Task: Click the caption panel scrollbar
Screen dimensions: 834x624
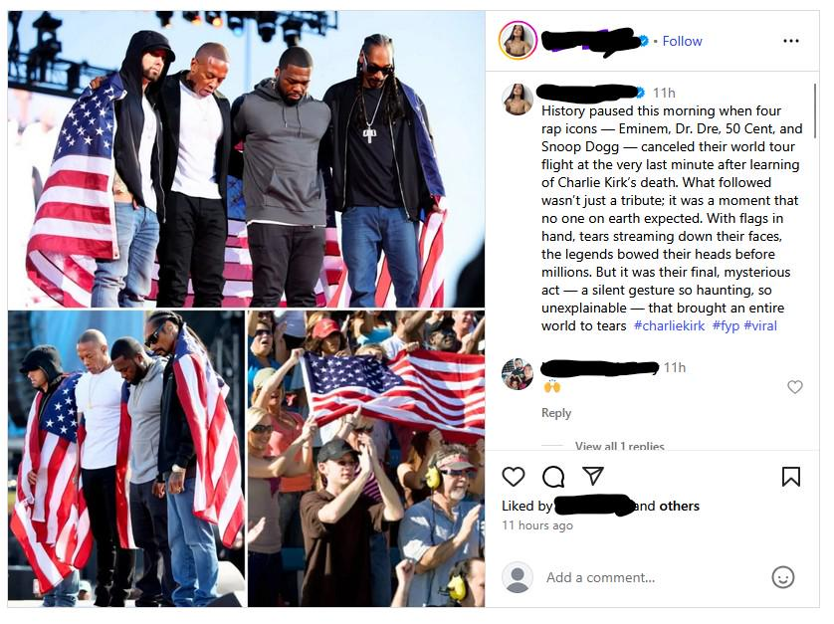Action: pos(814,110)
